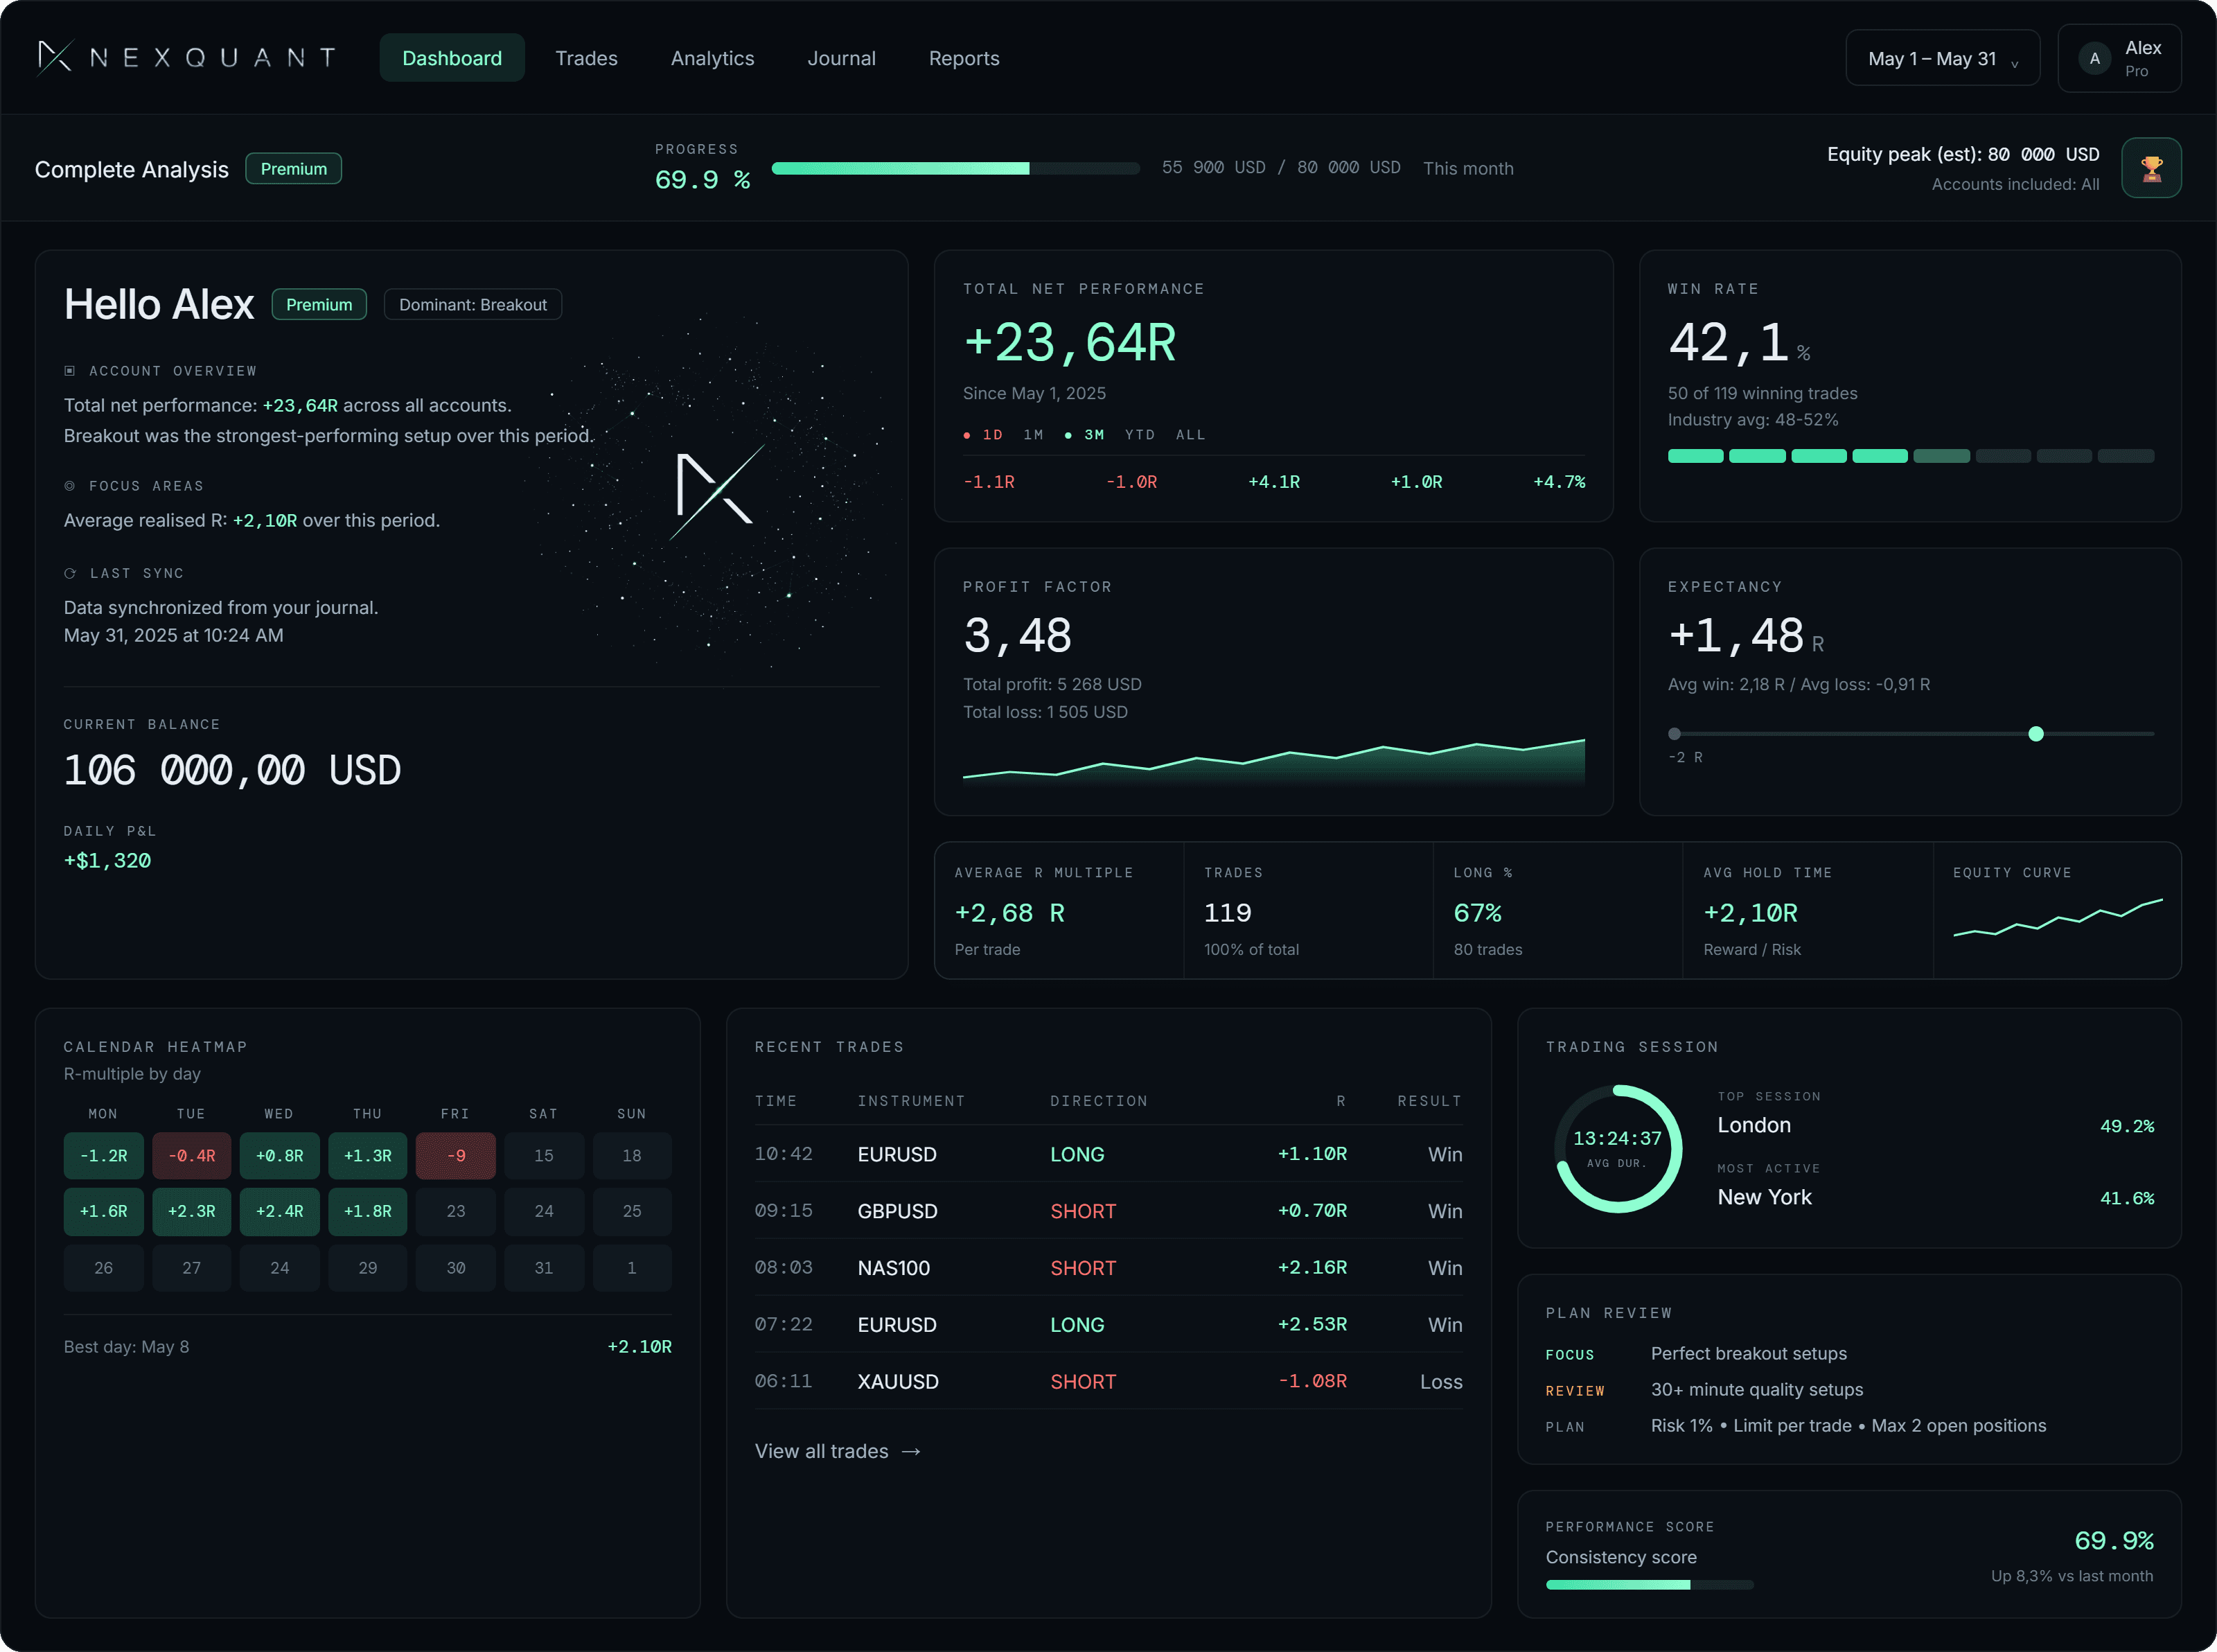Click the 106 000,00 USD balance value

[232, 770]
